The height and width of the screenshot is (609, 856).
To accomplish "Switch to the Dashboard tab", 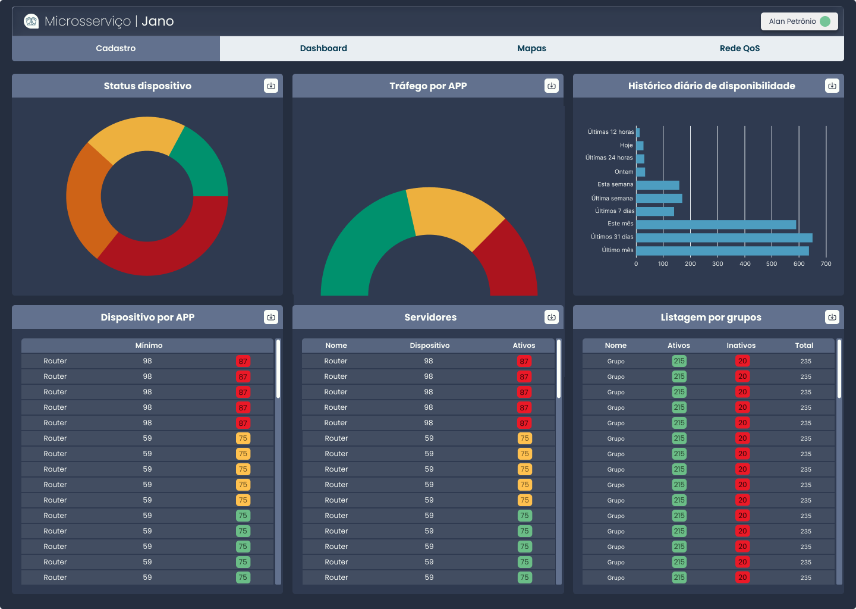I will [323, 49].
